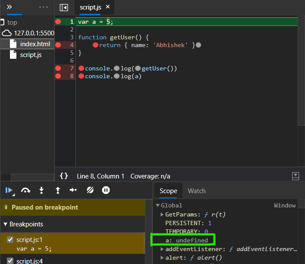Step to next statement
This screenshot has width=305, height=264.
pyautogui.click(x=73, y=190)
